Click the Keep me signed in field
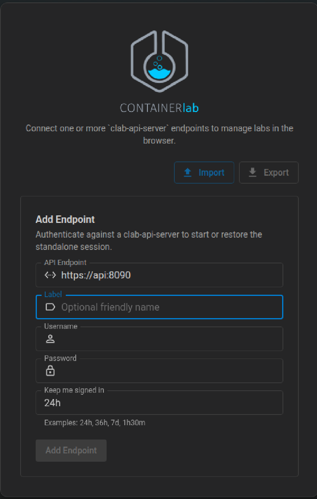This screenshot has width=317, height=499. 159,403
